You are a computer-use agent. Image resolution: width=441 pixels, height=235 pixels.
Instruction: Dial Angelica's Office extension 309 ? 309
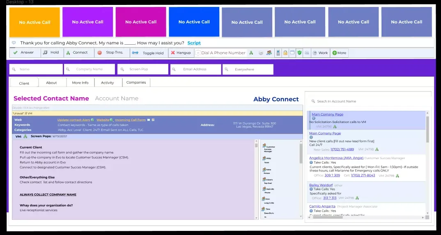click(x=332, y=176)
